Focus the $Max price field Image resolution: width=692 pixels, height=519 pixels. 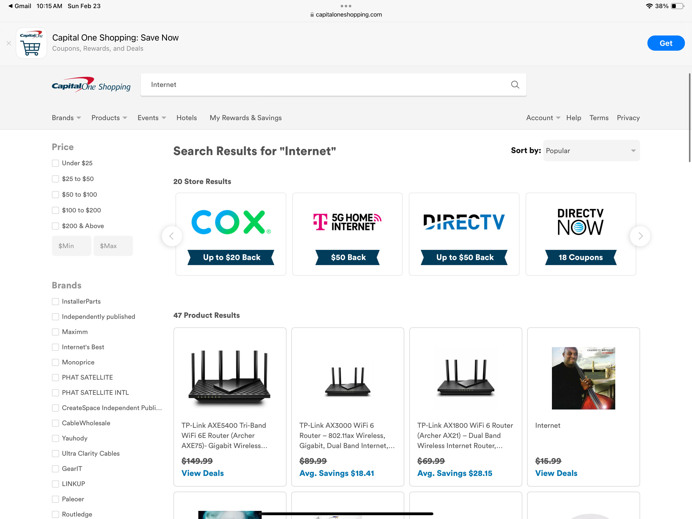click(x=113, y=246)
